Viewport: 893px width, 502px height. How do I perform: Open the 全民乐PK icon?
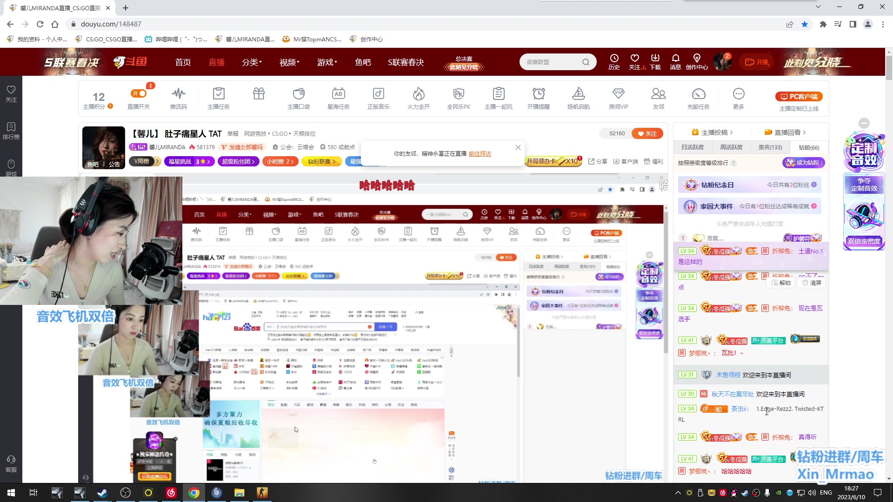(459, 94)
